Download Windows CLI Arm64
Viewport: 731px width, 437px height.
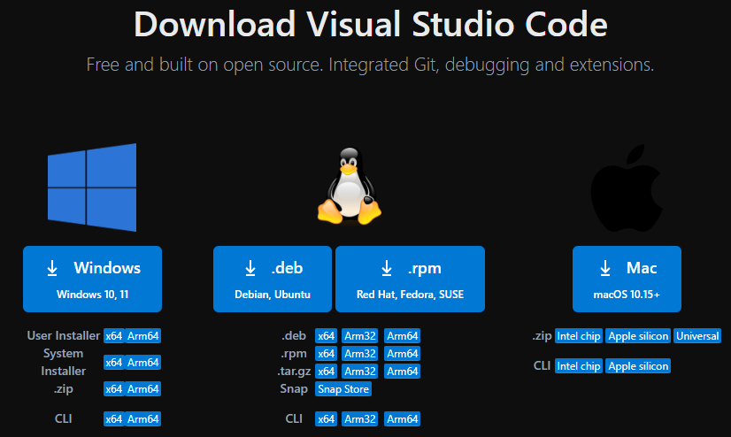coord(143,418)
